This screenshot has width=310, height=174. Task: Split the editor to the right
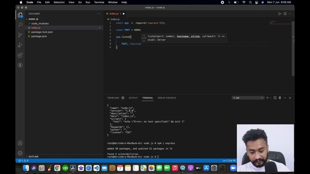click(285, 14)
